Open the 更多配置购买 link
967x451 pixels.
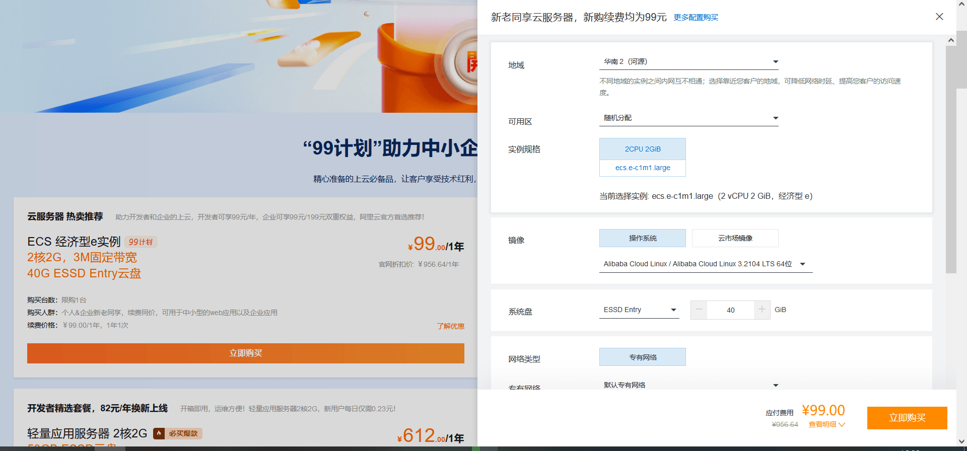point(696,18)
